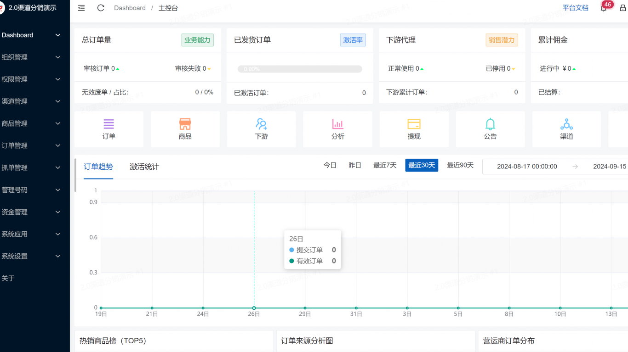Click the 下游代理 card title
628x352 pixels.
(x=401, y=40)
